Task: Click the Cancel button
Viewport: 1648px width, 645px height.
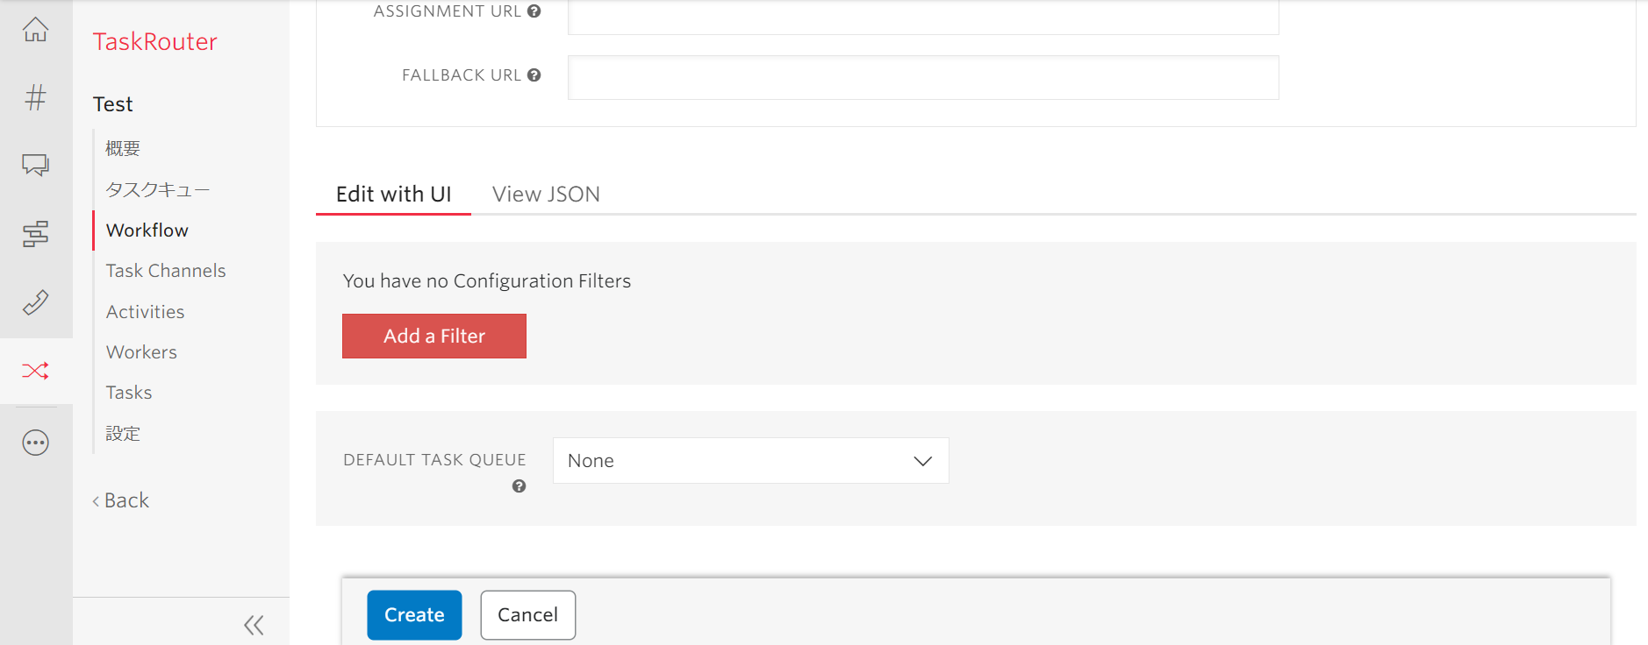Action: (527, 615)
